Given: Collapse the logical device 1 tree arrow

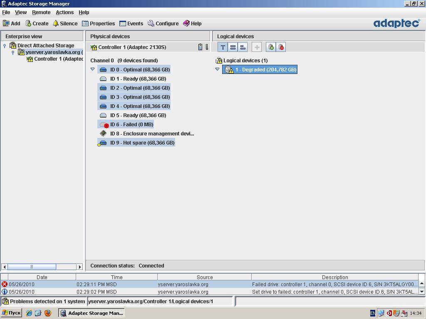Looking at the screenshot, I should pos(217,69).
